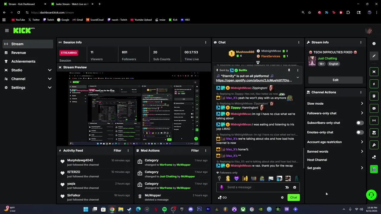Screen dimensions: 381x214
Task: Click the Kick logo
Action: pyautogui.click(x=24, y=30)
